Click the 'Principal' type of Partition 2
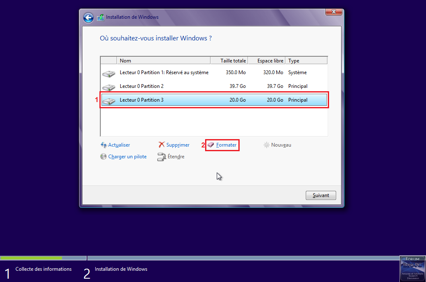The width and height of the screenshot is (426, 282). [x=298, y=86]
